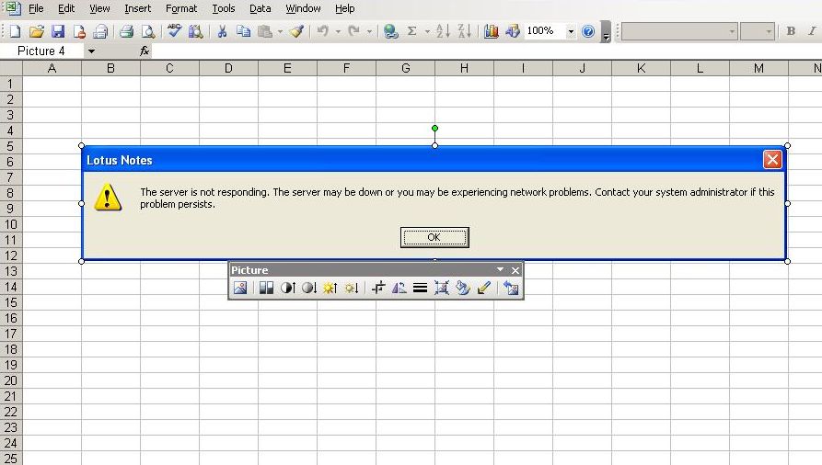Open the Help menu
822x465 pixels.
[x=345, y=8]
